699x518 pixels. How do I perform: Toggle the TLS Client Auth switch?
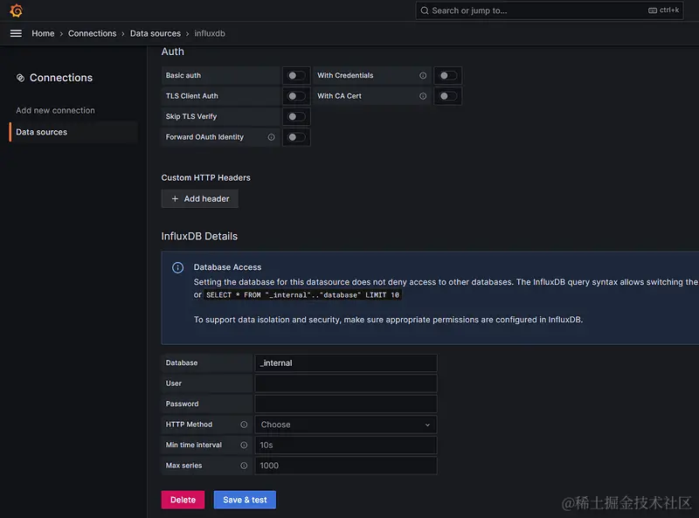[x=297, y=96]
